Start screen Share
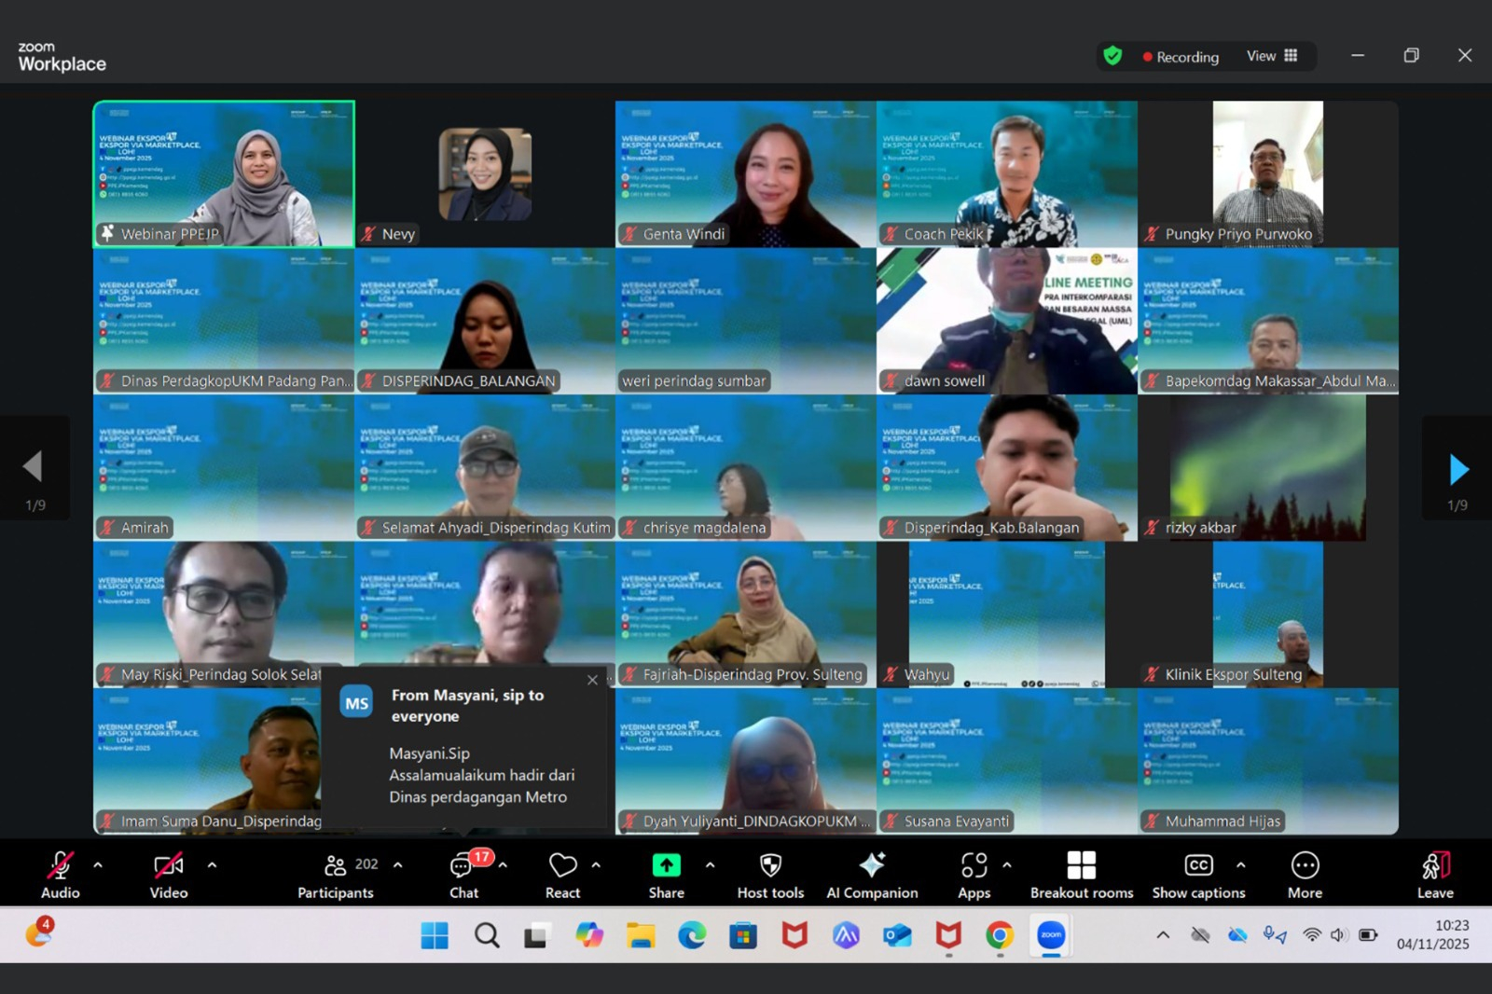 (666, 876)
